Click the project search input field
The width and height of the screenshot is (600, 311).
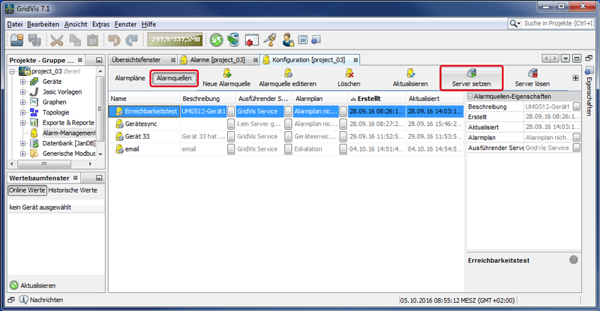click(x=559, y=24)
